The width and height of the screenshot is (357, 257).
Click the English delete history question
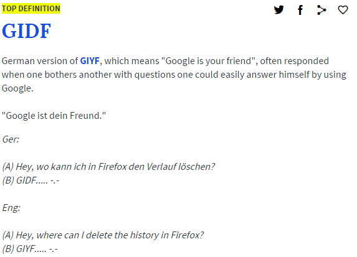[x=103, y=235]
